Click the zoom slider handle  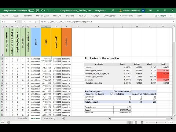pyautogui.click(x=156, y=122)
